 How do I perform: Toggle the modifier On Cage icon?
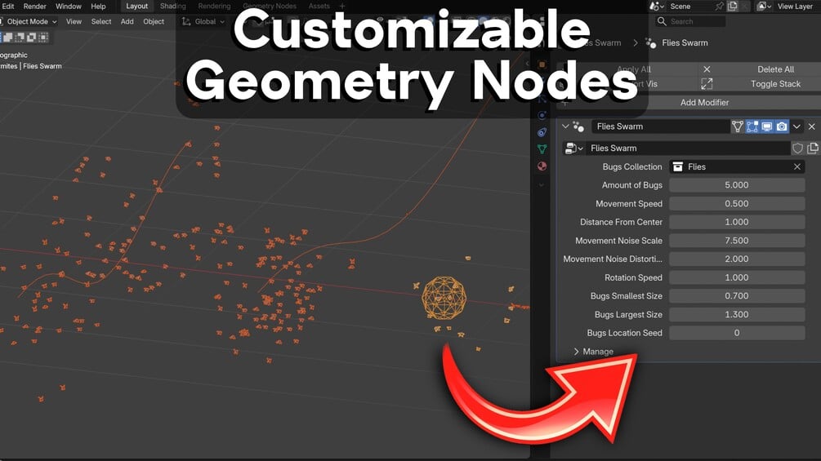[737, 126]
